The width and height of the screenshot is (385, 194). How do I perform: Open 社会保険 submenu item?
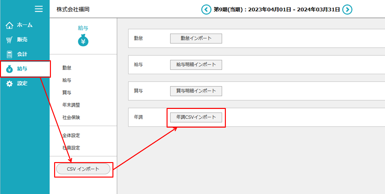[x=71, y=118]
